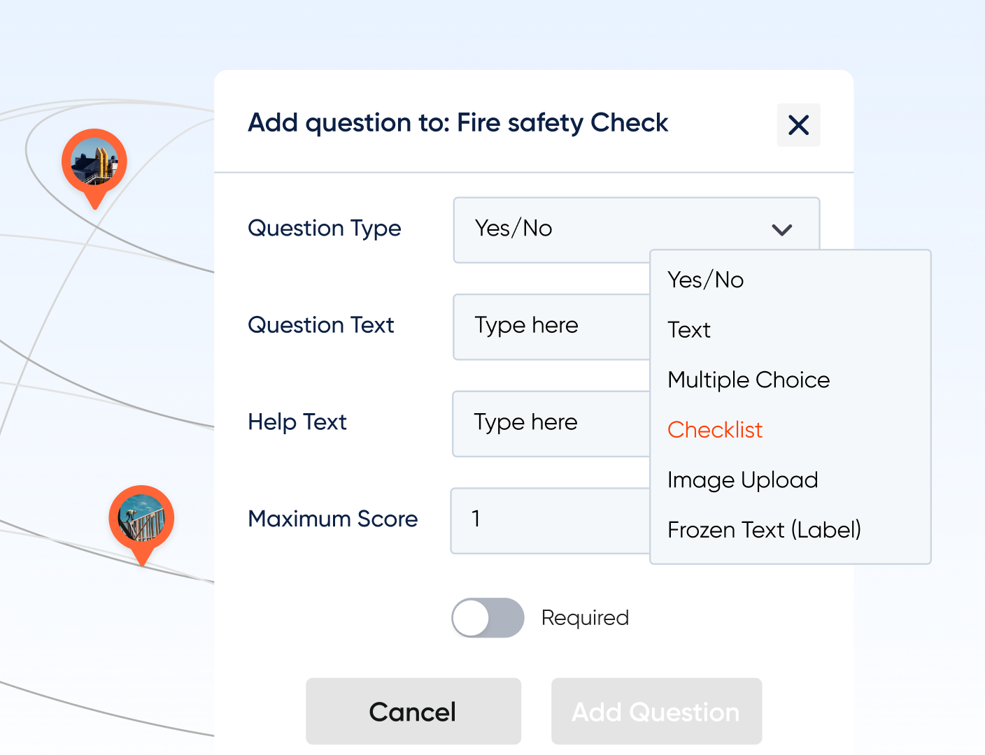This screenshot has width=985, height=755.
Task: Choose Text option in the dropdown list
Action: click(689, 329)
